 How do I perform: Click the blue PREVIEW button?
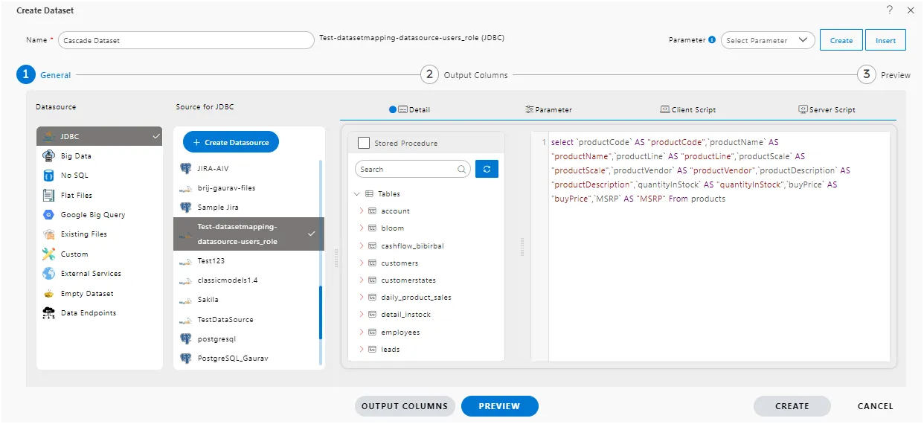coord(499,406)
